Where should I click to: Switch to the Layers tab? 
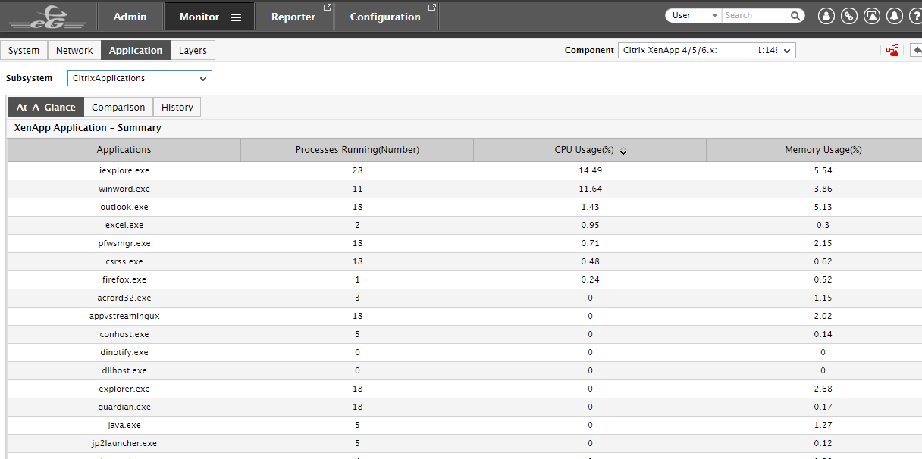pyautogui.click(x=193, y=50)
